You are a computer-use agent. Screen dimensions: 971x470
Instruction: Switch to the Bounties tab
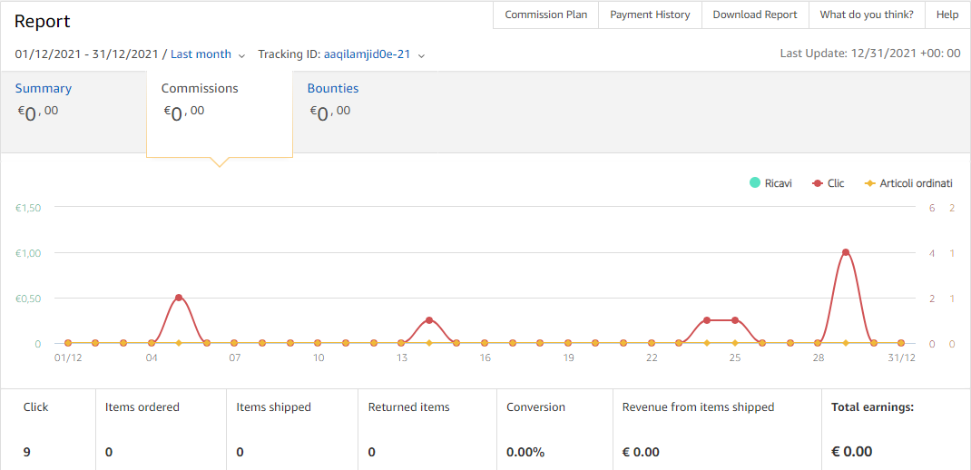click(332, 89)
